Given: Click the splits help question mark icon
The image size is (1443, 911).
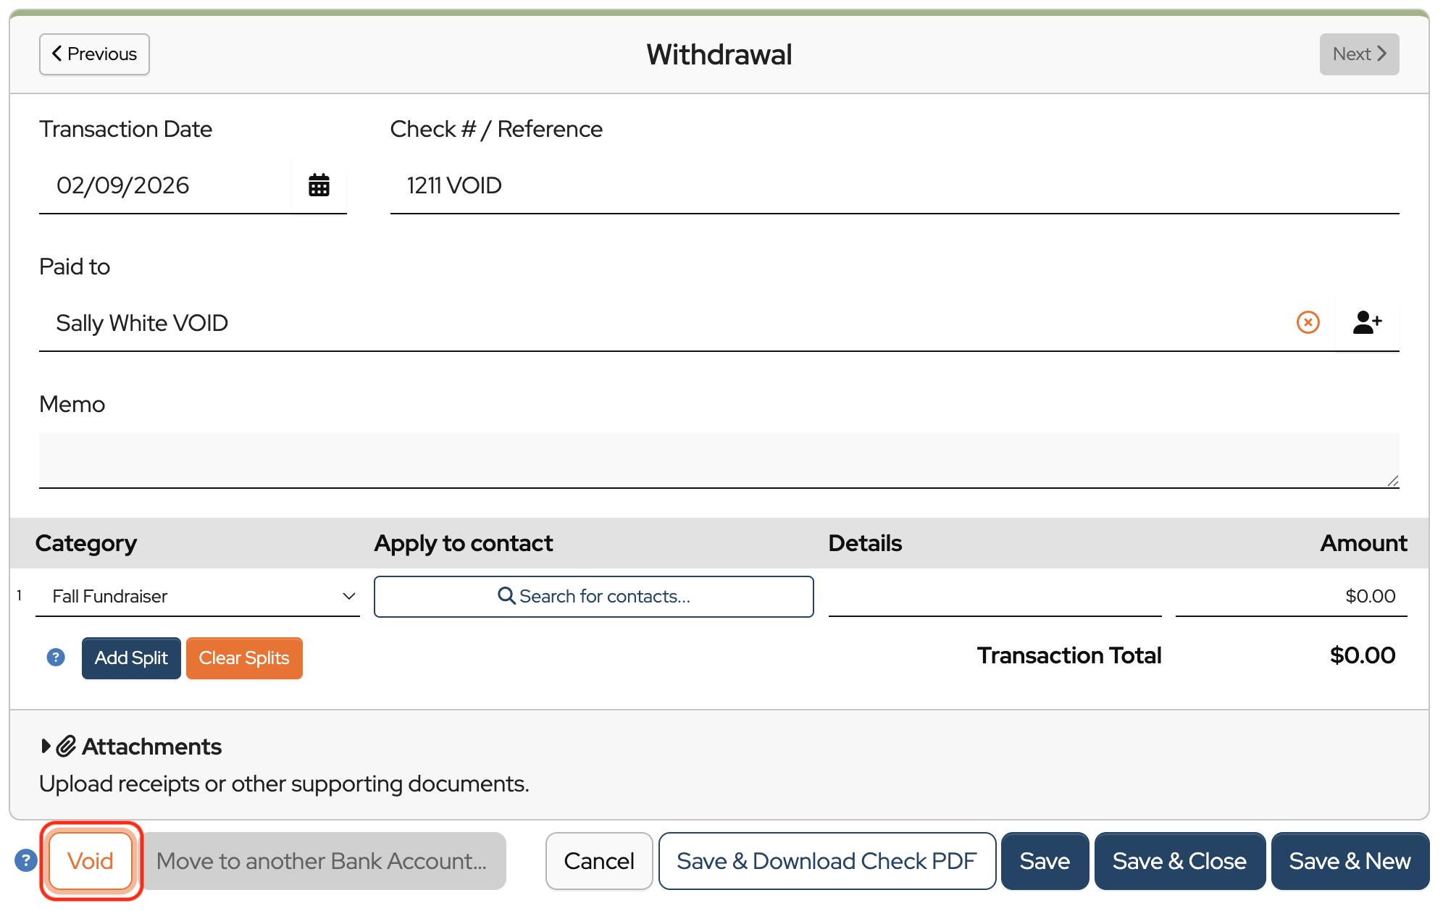Looking at the screenshot, I should (56, 658).
